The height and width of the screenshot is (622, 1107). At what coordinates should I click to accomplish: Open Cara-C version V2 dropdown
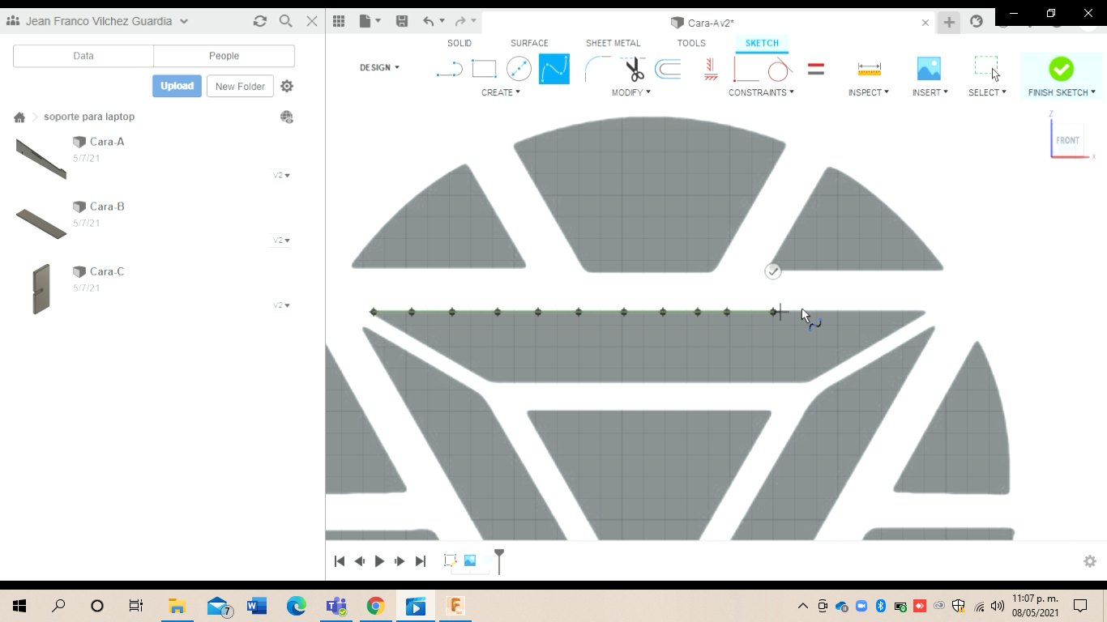281,305
